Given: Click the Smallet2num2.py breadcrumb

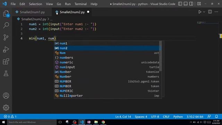Looking at the screenshot, I should pyautogui.click(x=34, y=19).
